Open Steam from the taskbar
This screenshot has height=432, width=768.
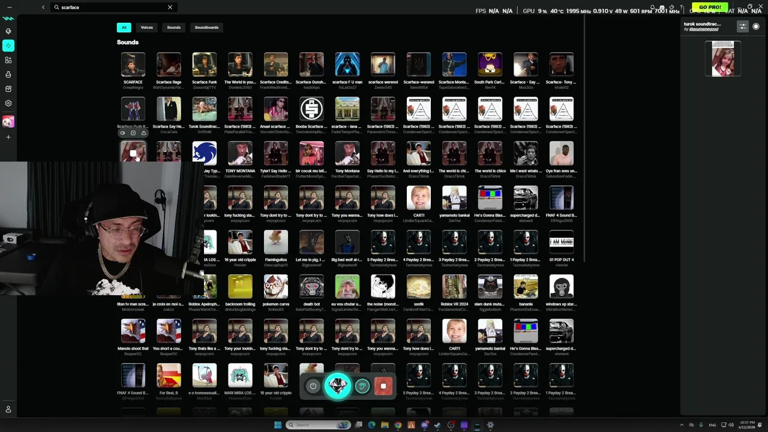[437, 425]
